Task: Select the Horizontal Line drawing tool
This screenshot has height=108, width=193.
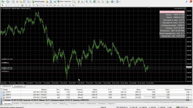Action: [15, 5]
